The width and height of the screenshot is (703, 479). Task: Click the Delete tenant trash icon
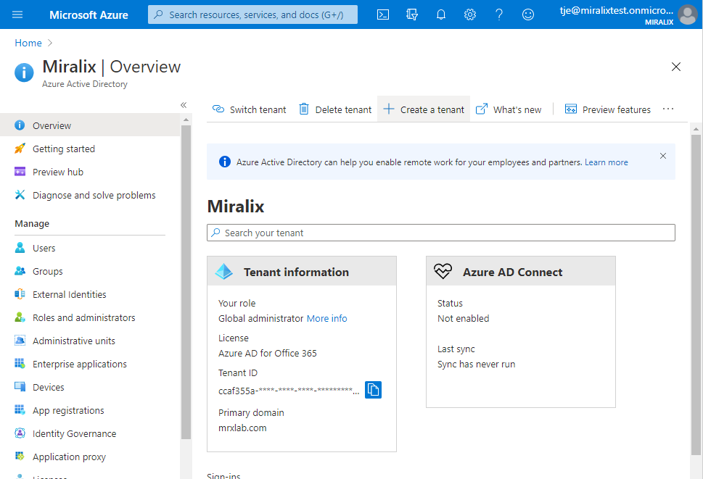(304, 109)
